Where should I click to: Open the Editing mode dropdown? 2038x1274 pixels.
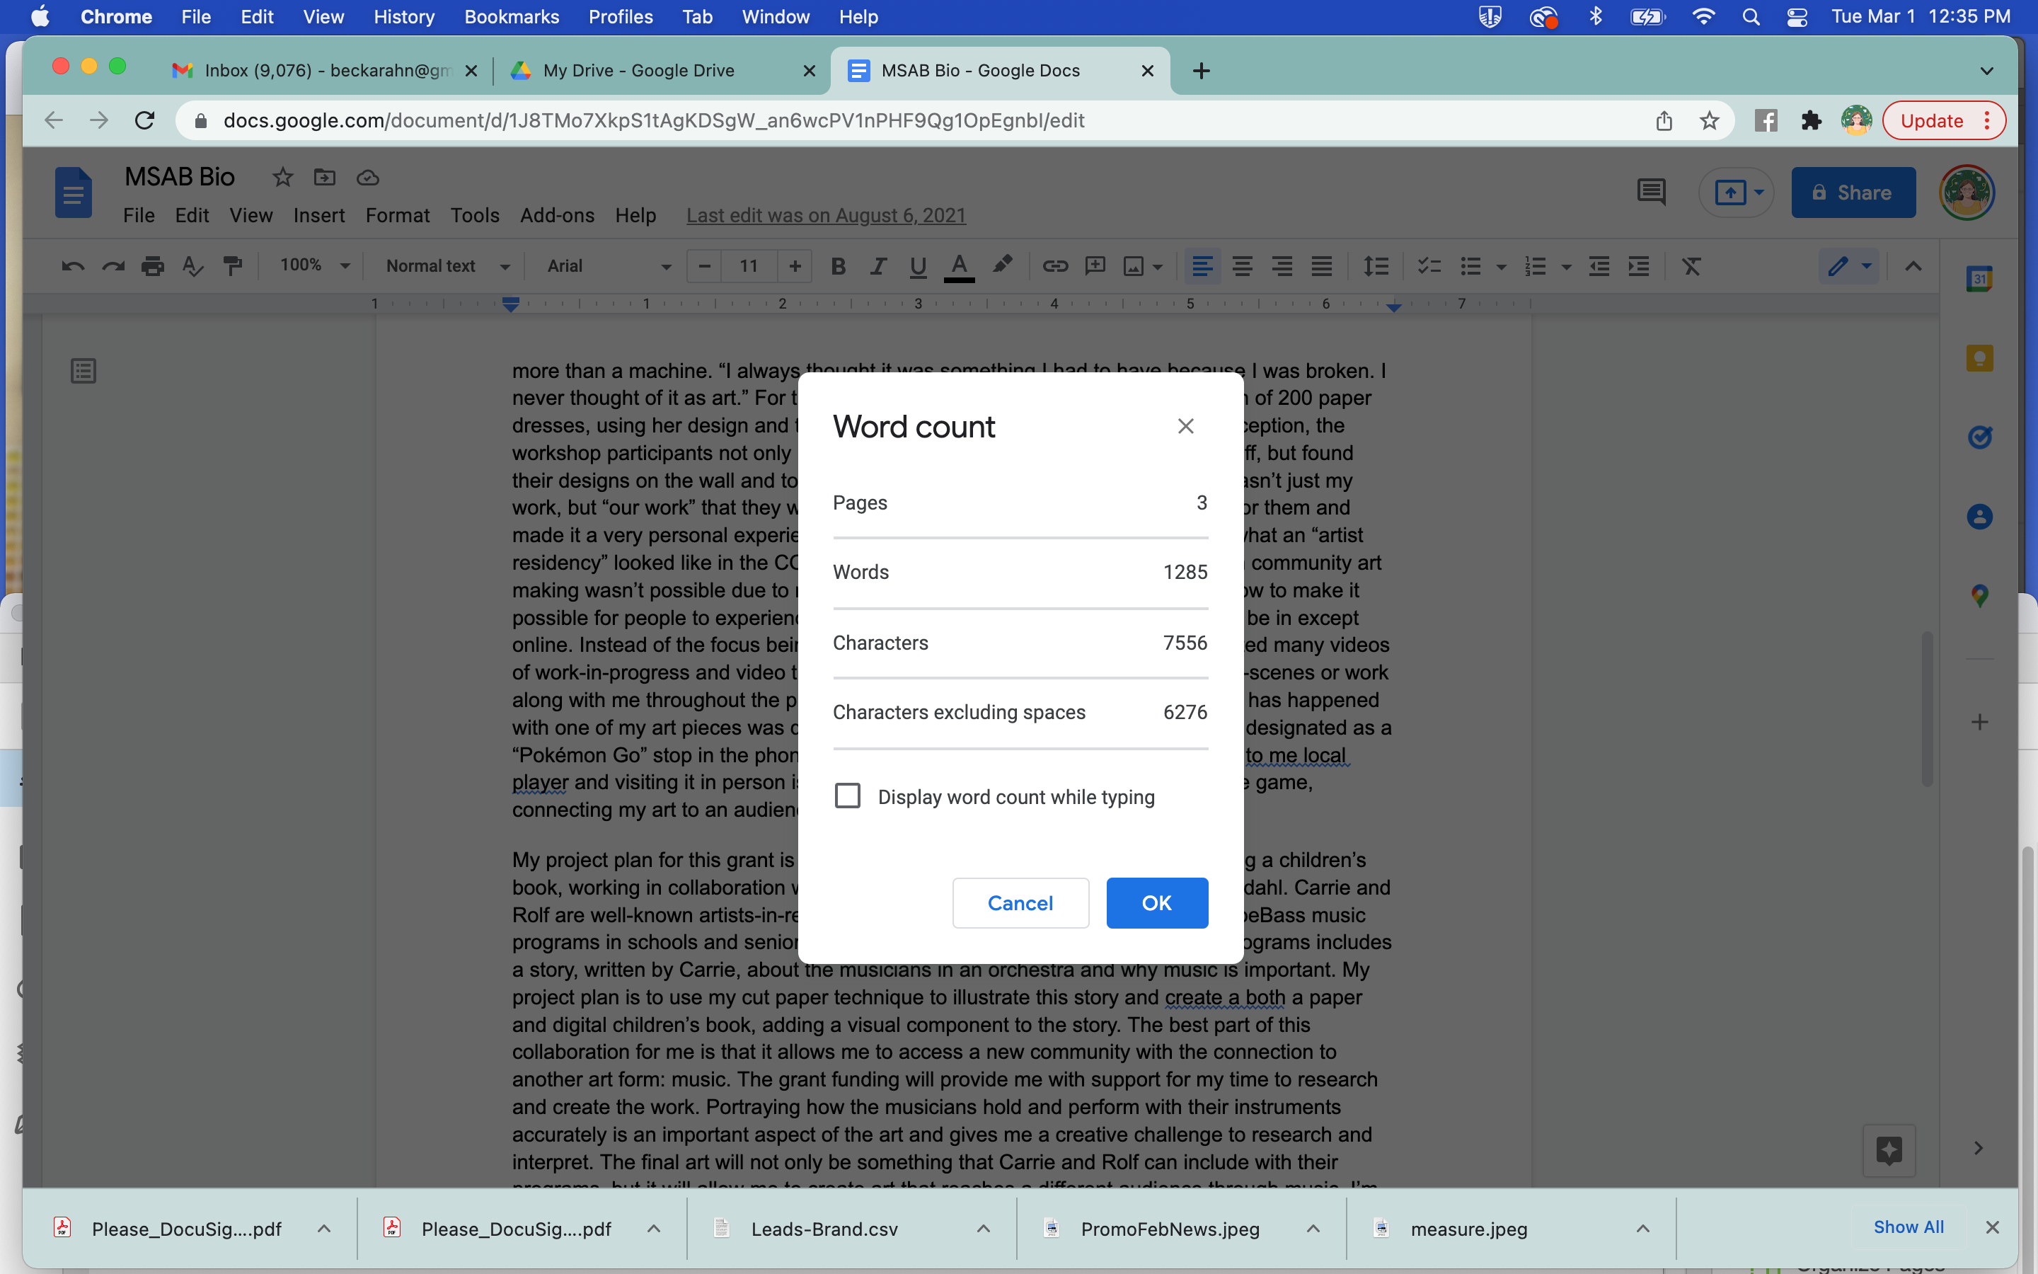click(1849, 266)
